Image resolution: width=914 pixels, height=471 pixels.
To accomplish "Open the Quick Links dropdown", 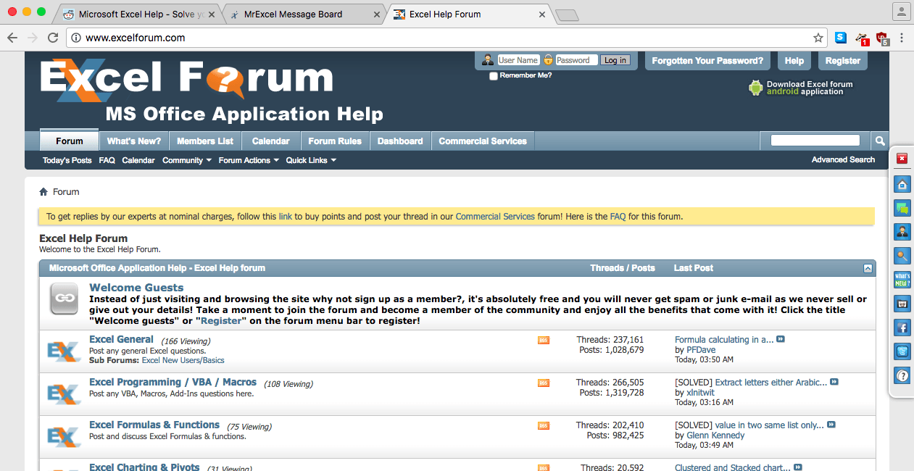I will click(x=307, y=160).
